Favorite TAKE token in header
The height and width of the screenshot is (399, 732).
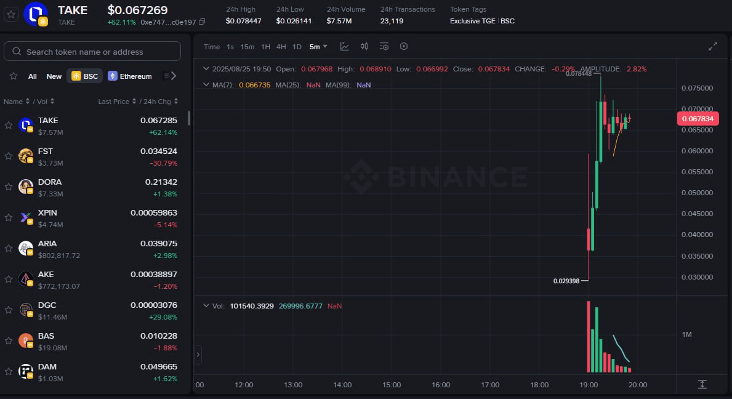click(10, 14)
